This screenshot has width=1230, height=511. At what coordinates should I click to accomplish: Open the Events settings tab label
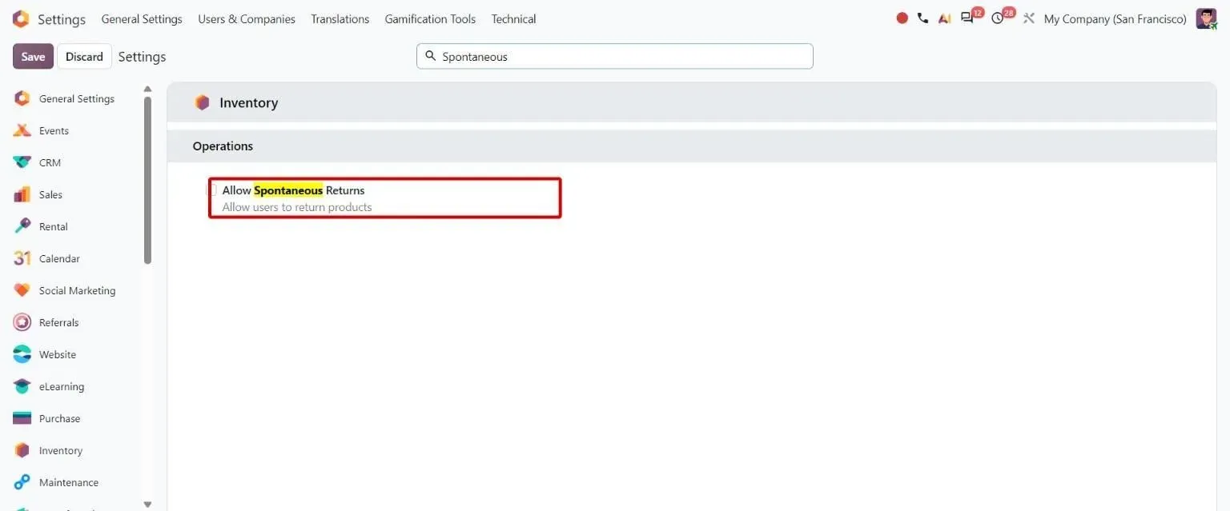click(54, 130)
